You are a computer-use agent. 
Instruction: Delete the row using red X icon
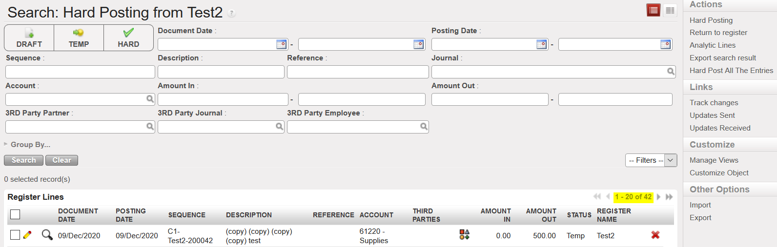[x=655, y=235]
